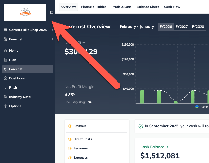The image size is (209, 163).
Task: Open the Cash Balance arrow link
Action: (154, 147)
